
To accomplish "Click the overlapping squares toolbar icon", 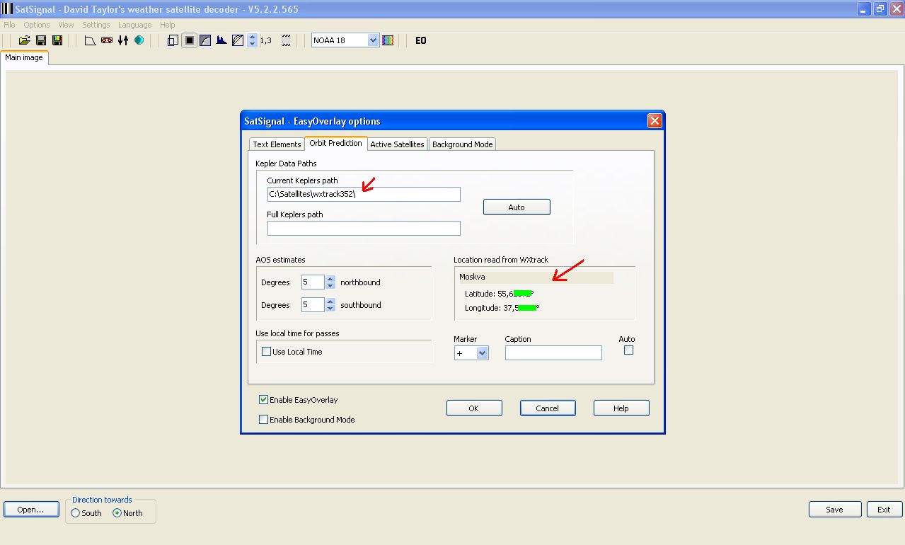I will (x=173, y=40).
